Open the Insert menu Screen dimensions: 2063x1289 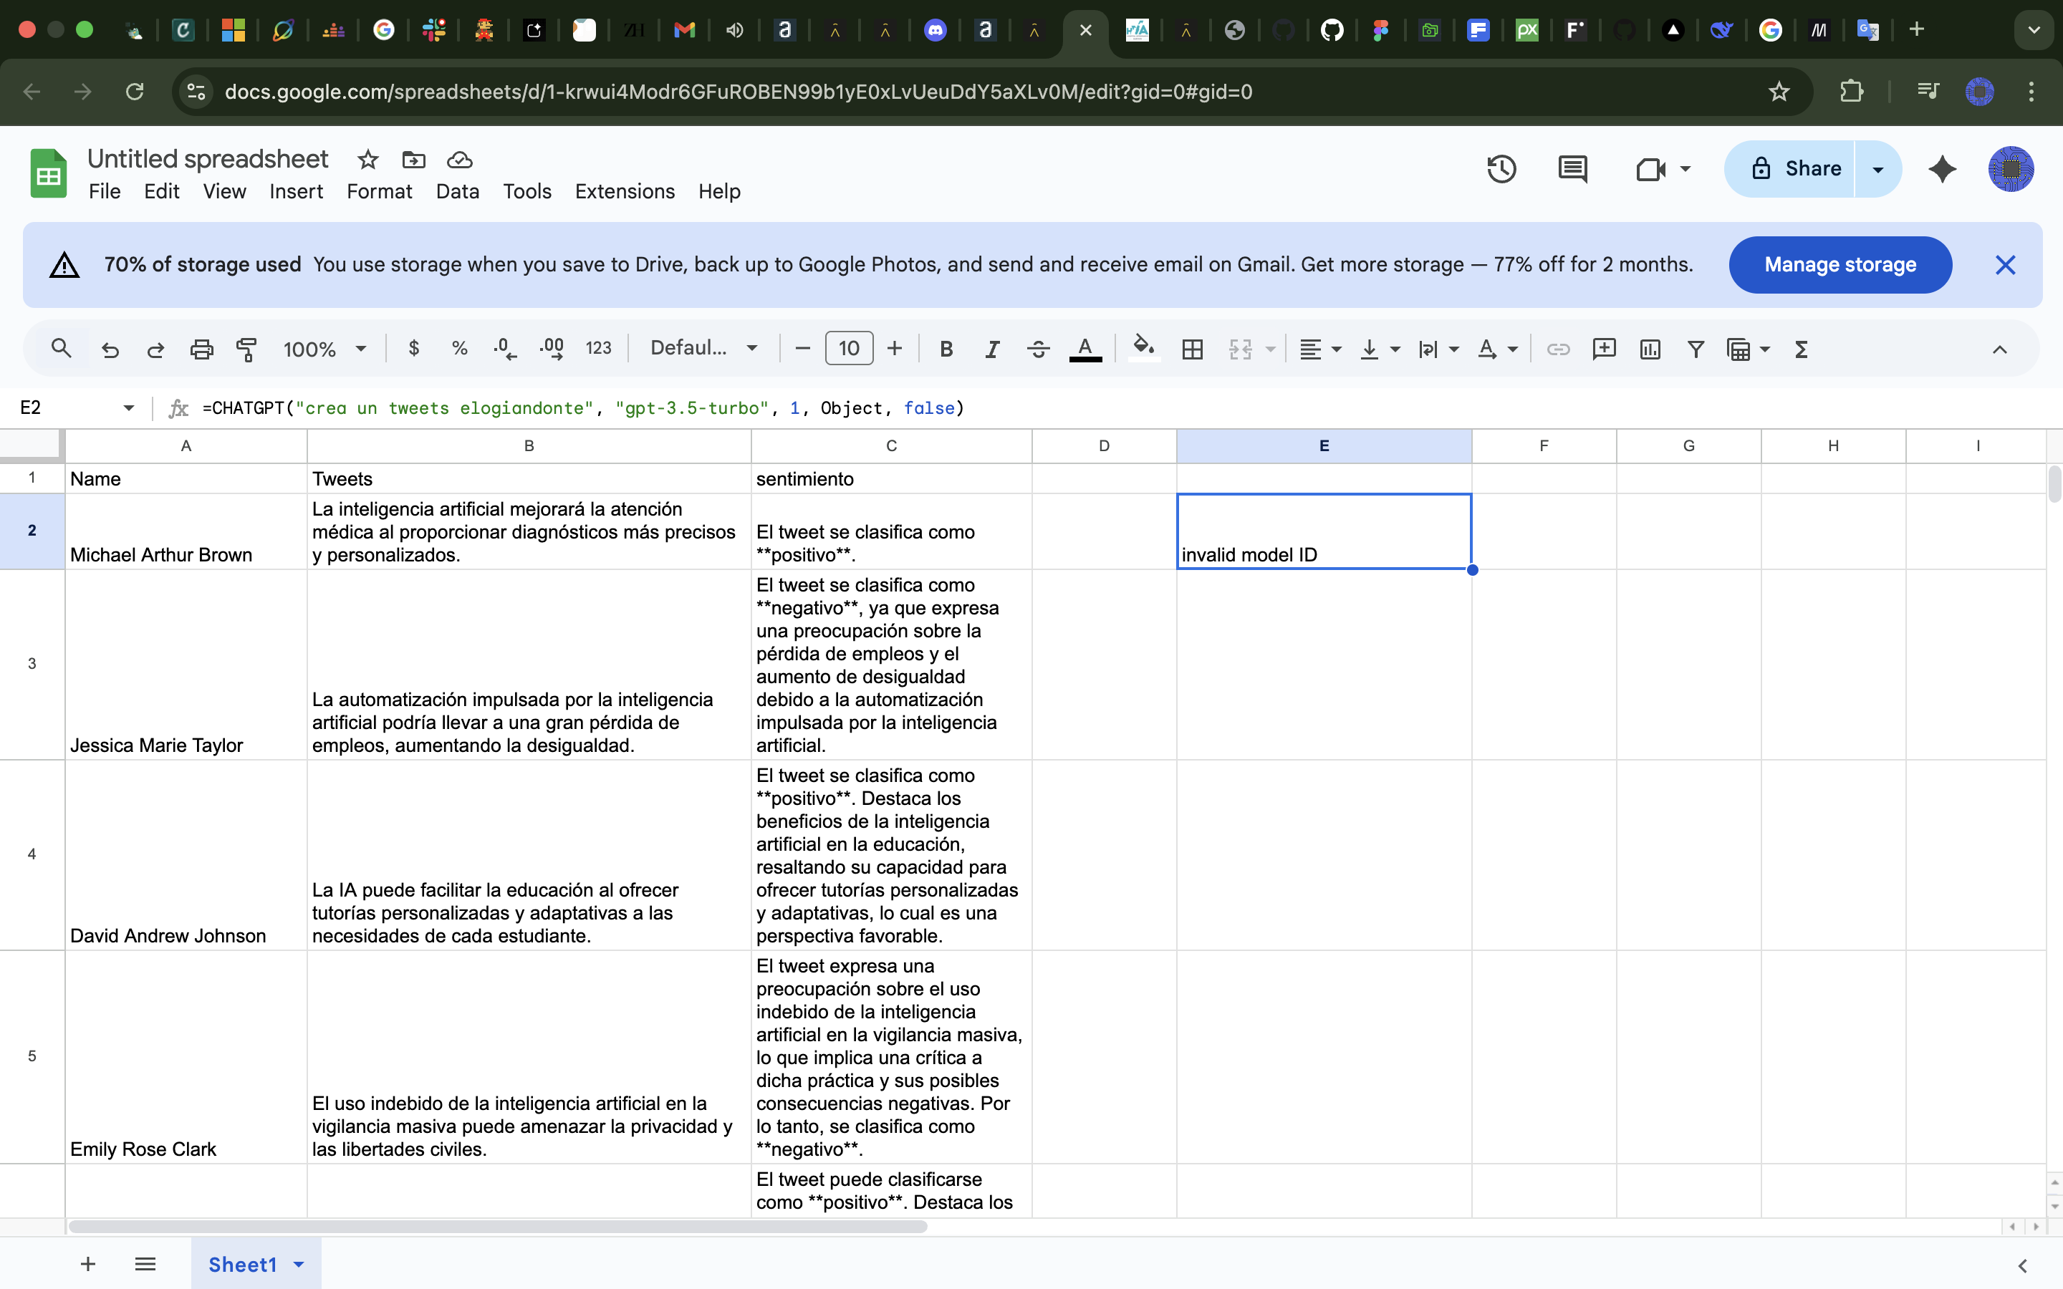point(296,191)
